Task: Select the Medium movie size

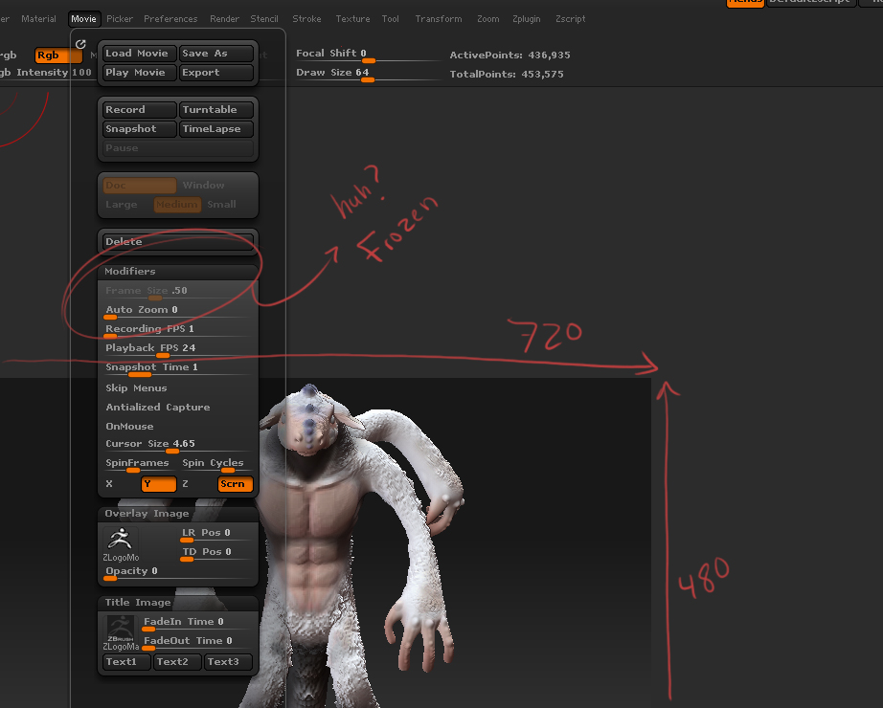Action: pos(177,205)
